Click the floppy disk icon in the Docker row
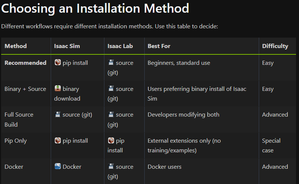299x184 pixels. coord(111,166)
